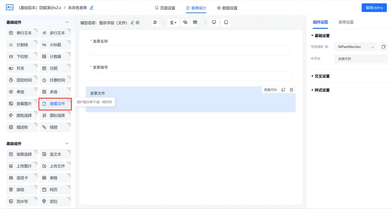Switch to mobile preview via phone icon

226,22
